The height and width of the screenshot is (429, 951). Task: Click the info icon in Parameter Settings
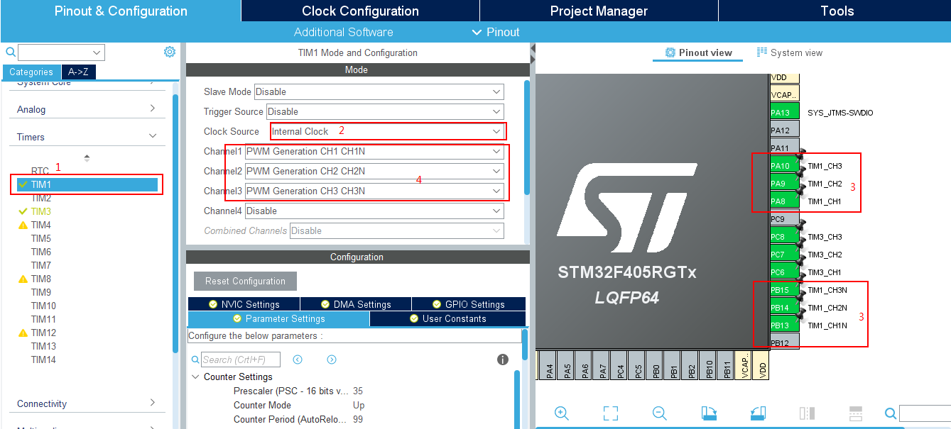point(503,360)
